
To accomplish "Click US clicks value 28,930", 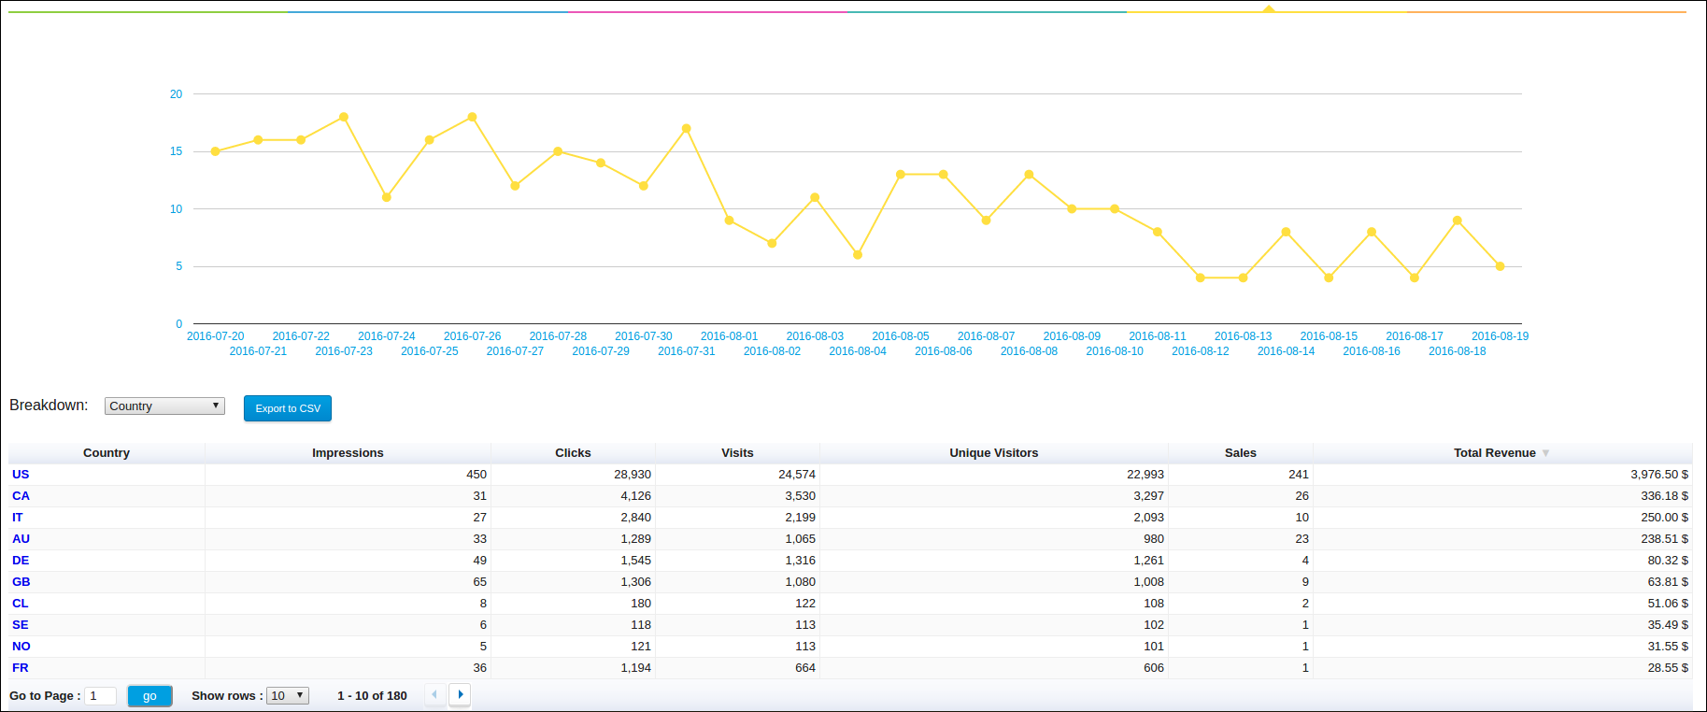I will (633, 475).
